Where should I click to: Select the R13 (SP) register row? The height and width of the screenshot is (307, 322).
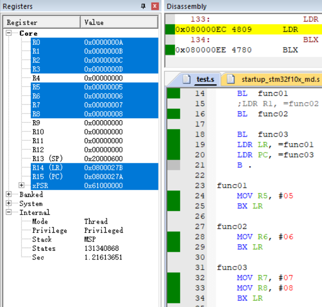point(94,159)
